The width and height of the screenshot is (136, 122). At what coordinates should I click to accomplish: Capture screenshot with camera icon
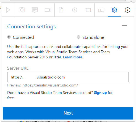tap(22, 10)
